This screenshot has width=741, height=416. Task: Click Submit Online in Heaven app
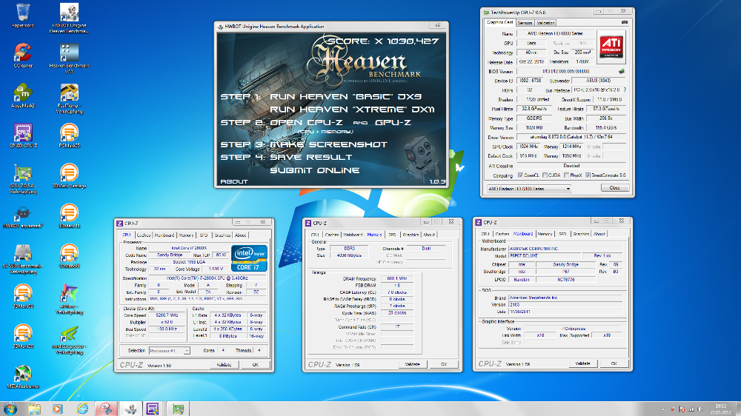315,170
